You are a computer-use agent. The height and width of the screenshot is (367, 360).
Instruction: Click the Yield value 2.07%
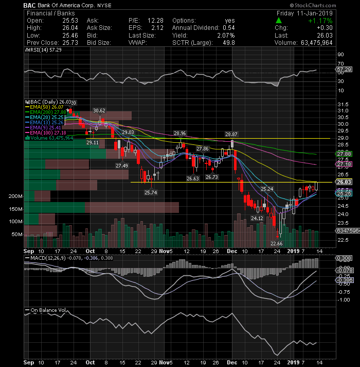226,36
